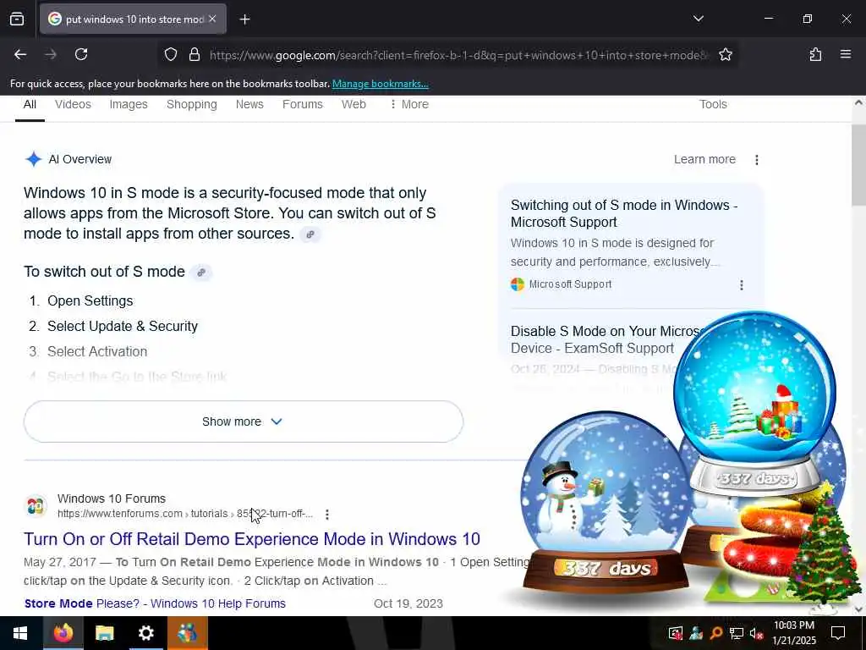Open the AI Overview 'Learn more' link
Image resolution: width=866 pixels, height=650 pixels.
[704, 159]
